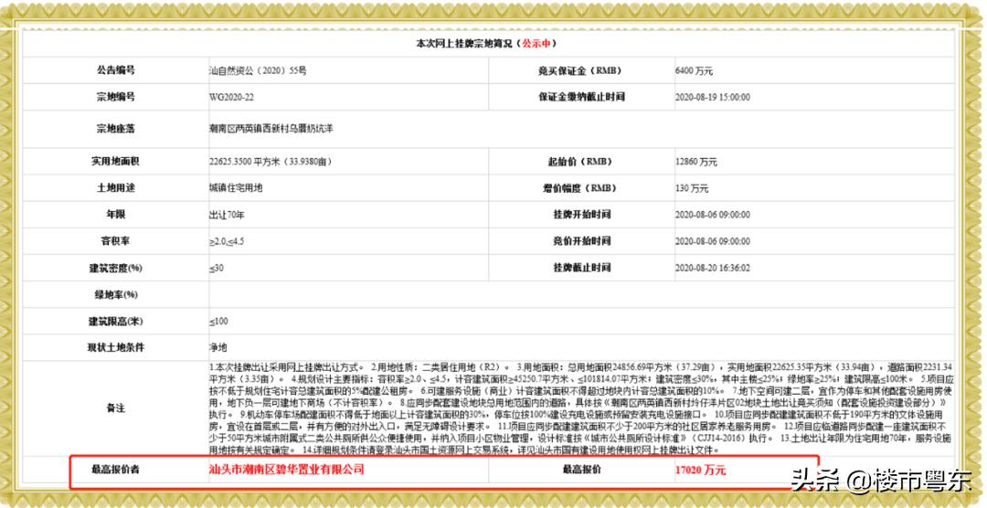Click the 挂牌开始时间 label
The image size is (987, 508).
(x=581, y=215)
